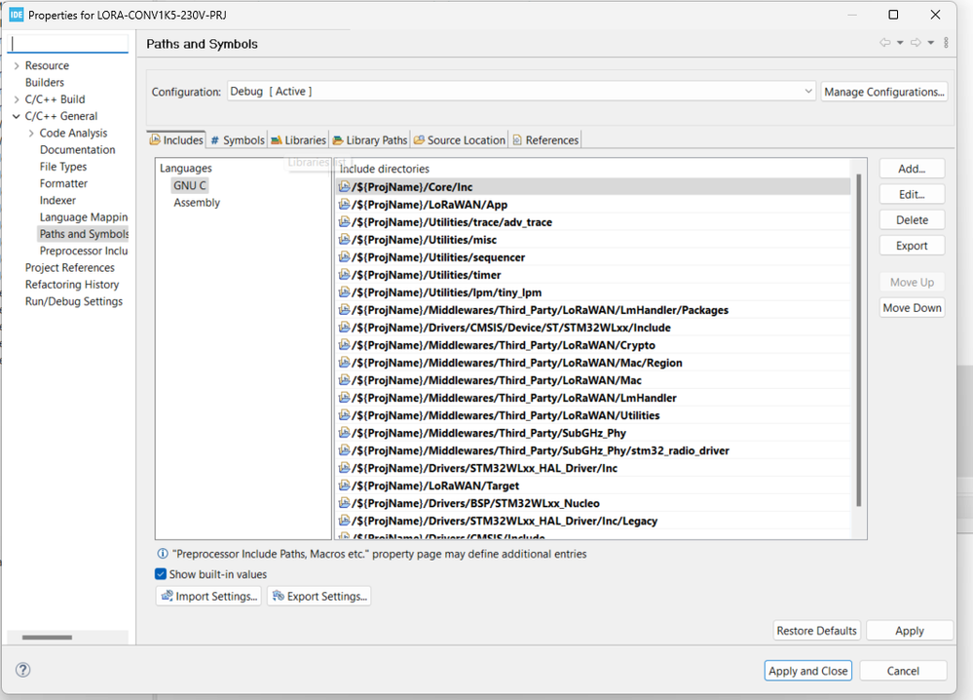Image resolution: width=973 pixels, height=700 pixels.
Task: Select Documentation in the properties tree
Action: pyautogui.click(x=78, y=150)
